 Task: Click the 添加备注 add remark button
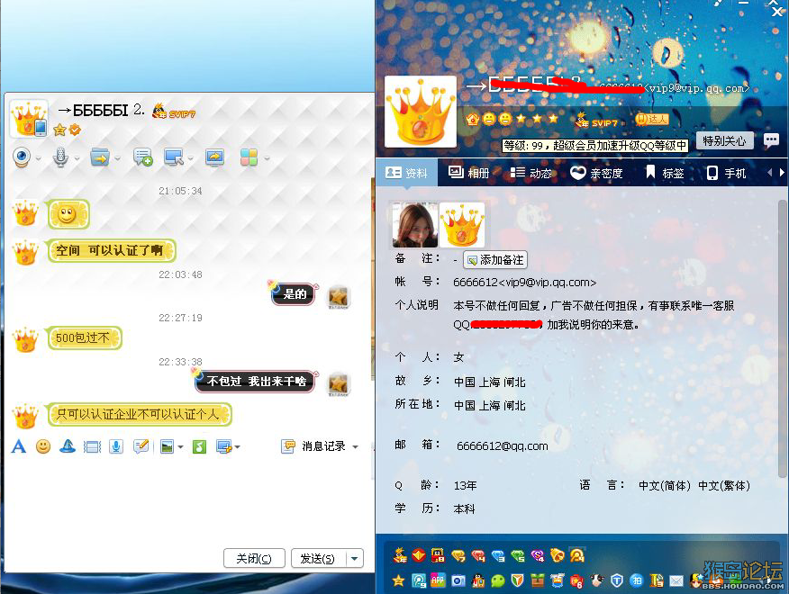click(x=495, y=260)
